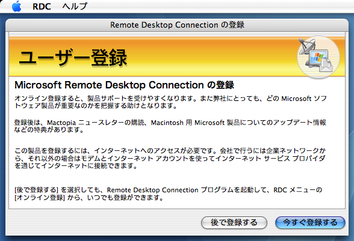Select the word Mactopia in the text
Image resolution: width=354 pixels, height=241 pixels.
tap(61, 123)
